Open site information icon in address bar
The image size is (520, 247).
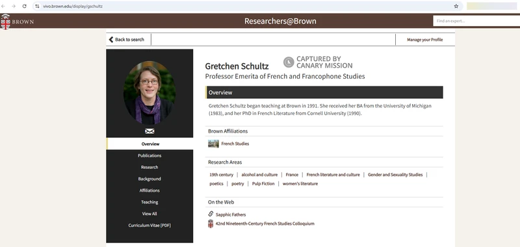coord(37,6)
